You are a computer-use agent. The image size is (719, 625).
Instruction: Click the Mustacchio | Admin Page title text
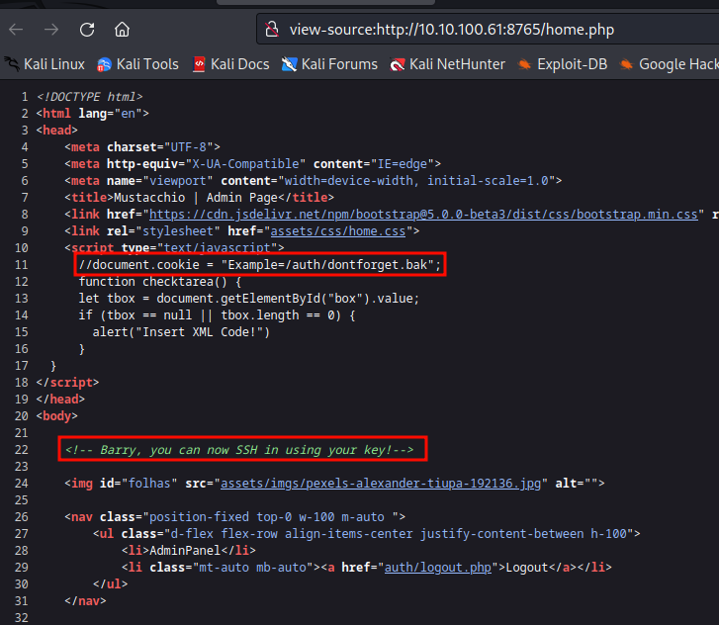click(x=196, y=198)
